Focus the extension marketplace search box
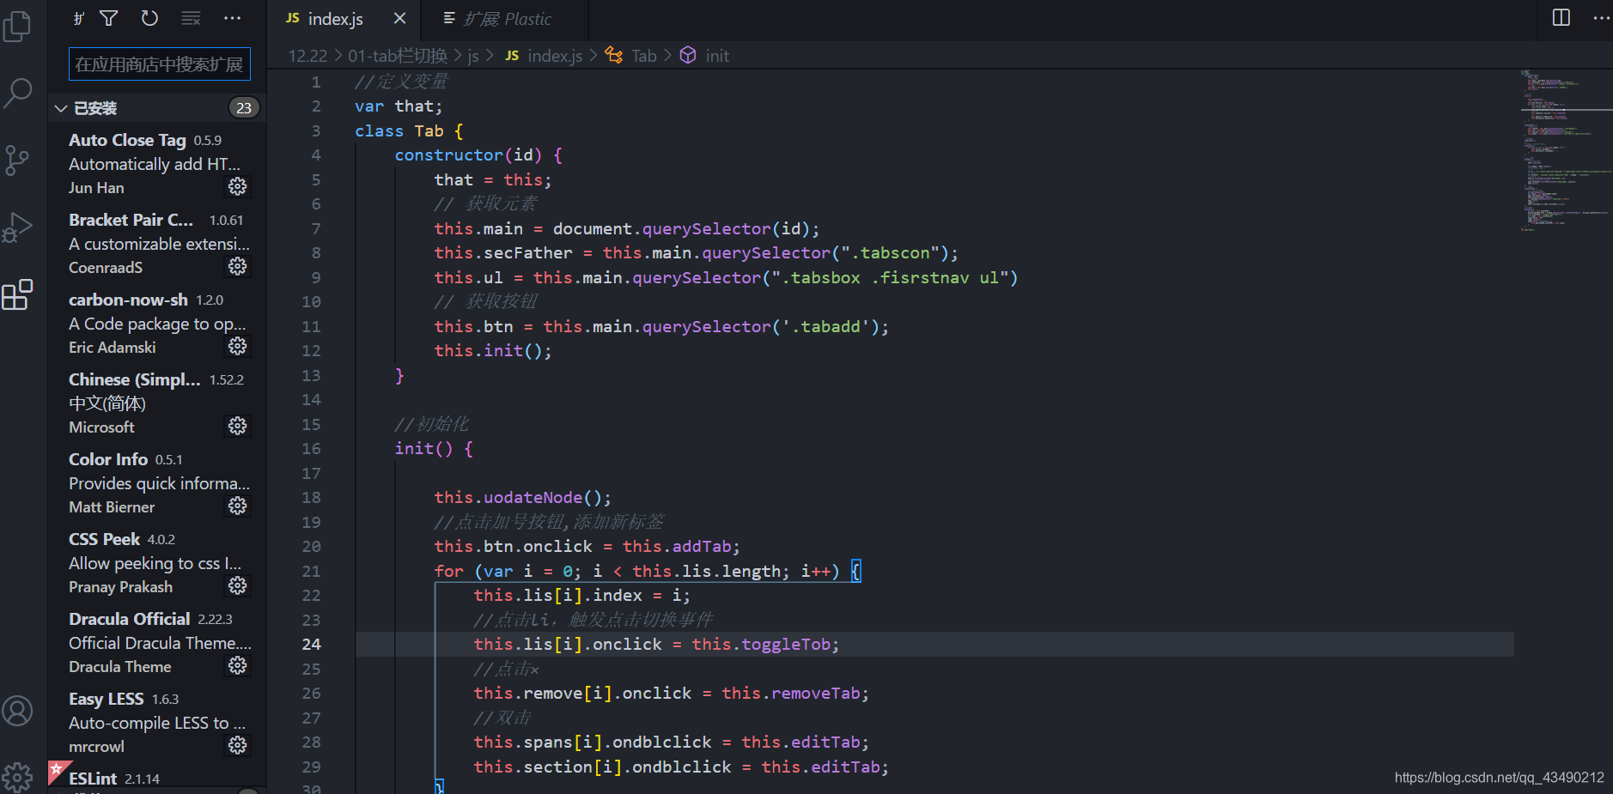This screenshot has height=794, width=1613. pyautogui.click(x=160, y=64)
